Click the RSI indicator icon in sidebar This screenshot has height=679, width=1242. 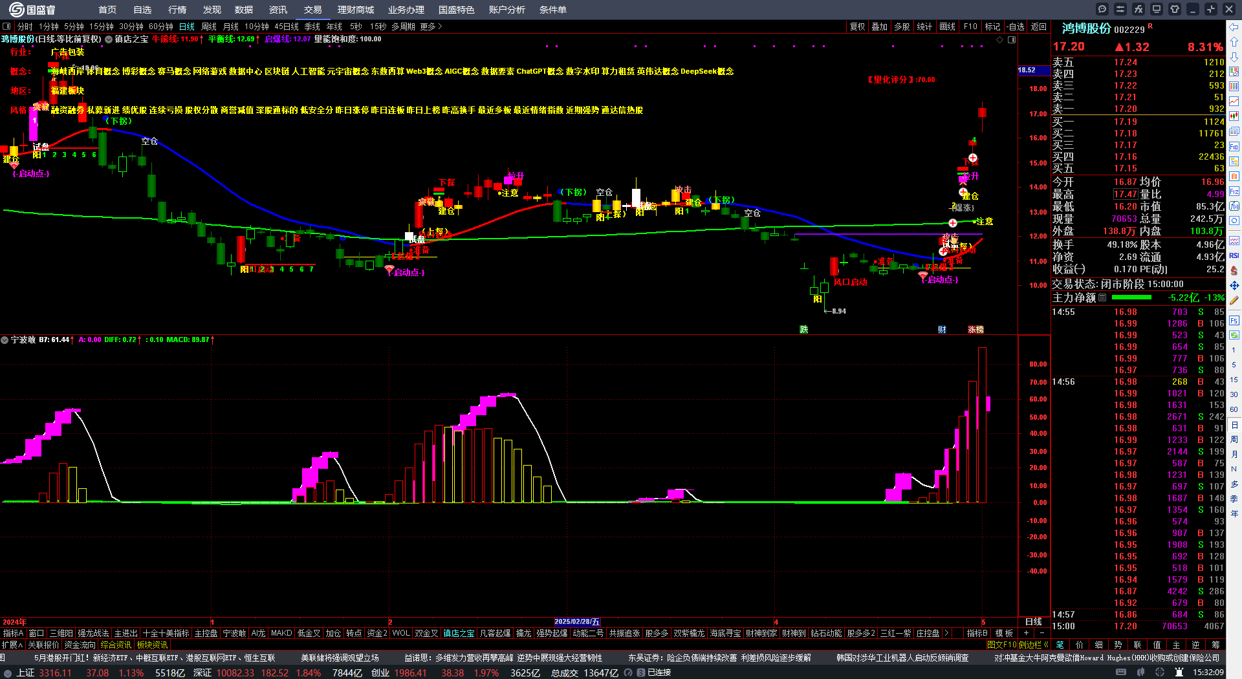1234,255
